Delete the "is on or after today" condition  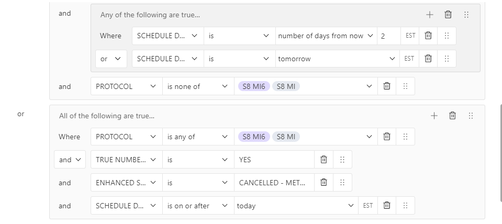click(387, 206)
